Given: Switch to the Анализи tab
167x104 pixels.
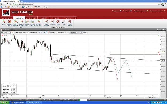Looking at the screenshot, I should pos(56,18).
